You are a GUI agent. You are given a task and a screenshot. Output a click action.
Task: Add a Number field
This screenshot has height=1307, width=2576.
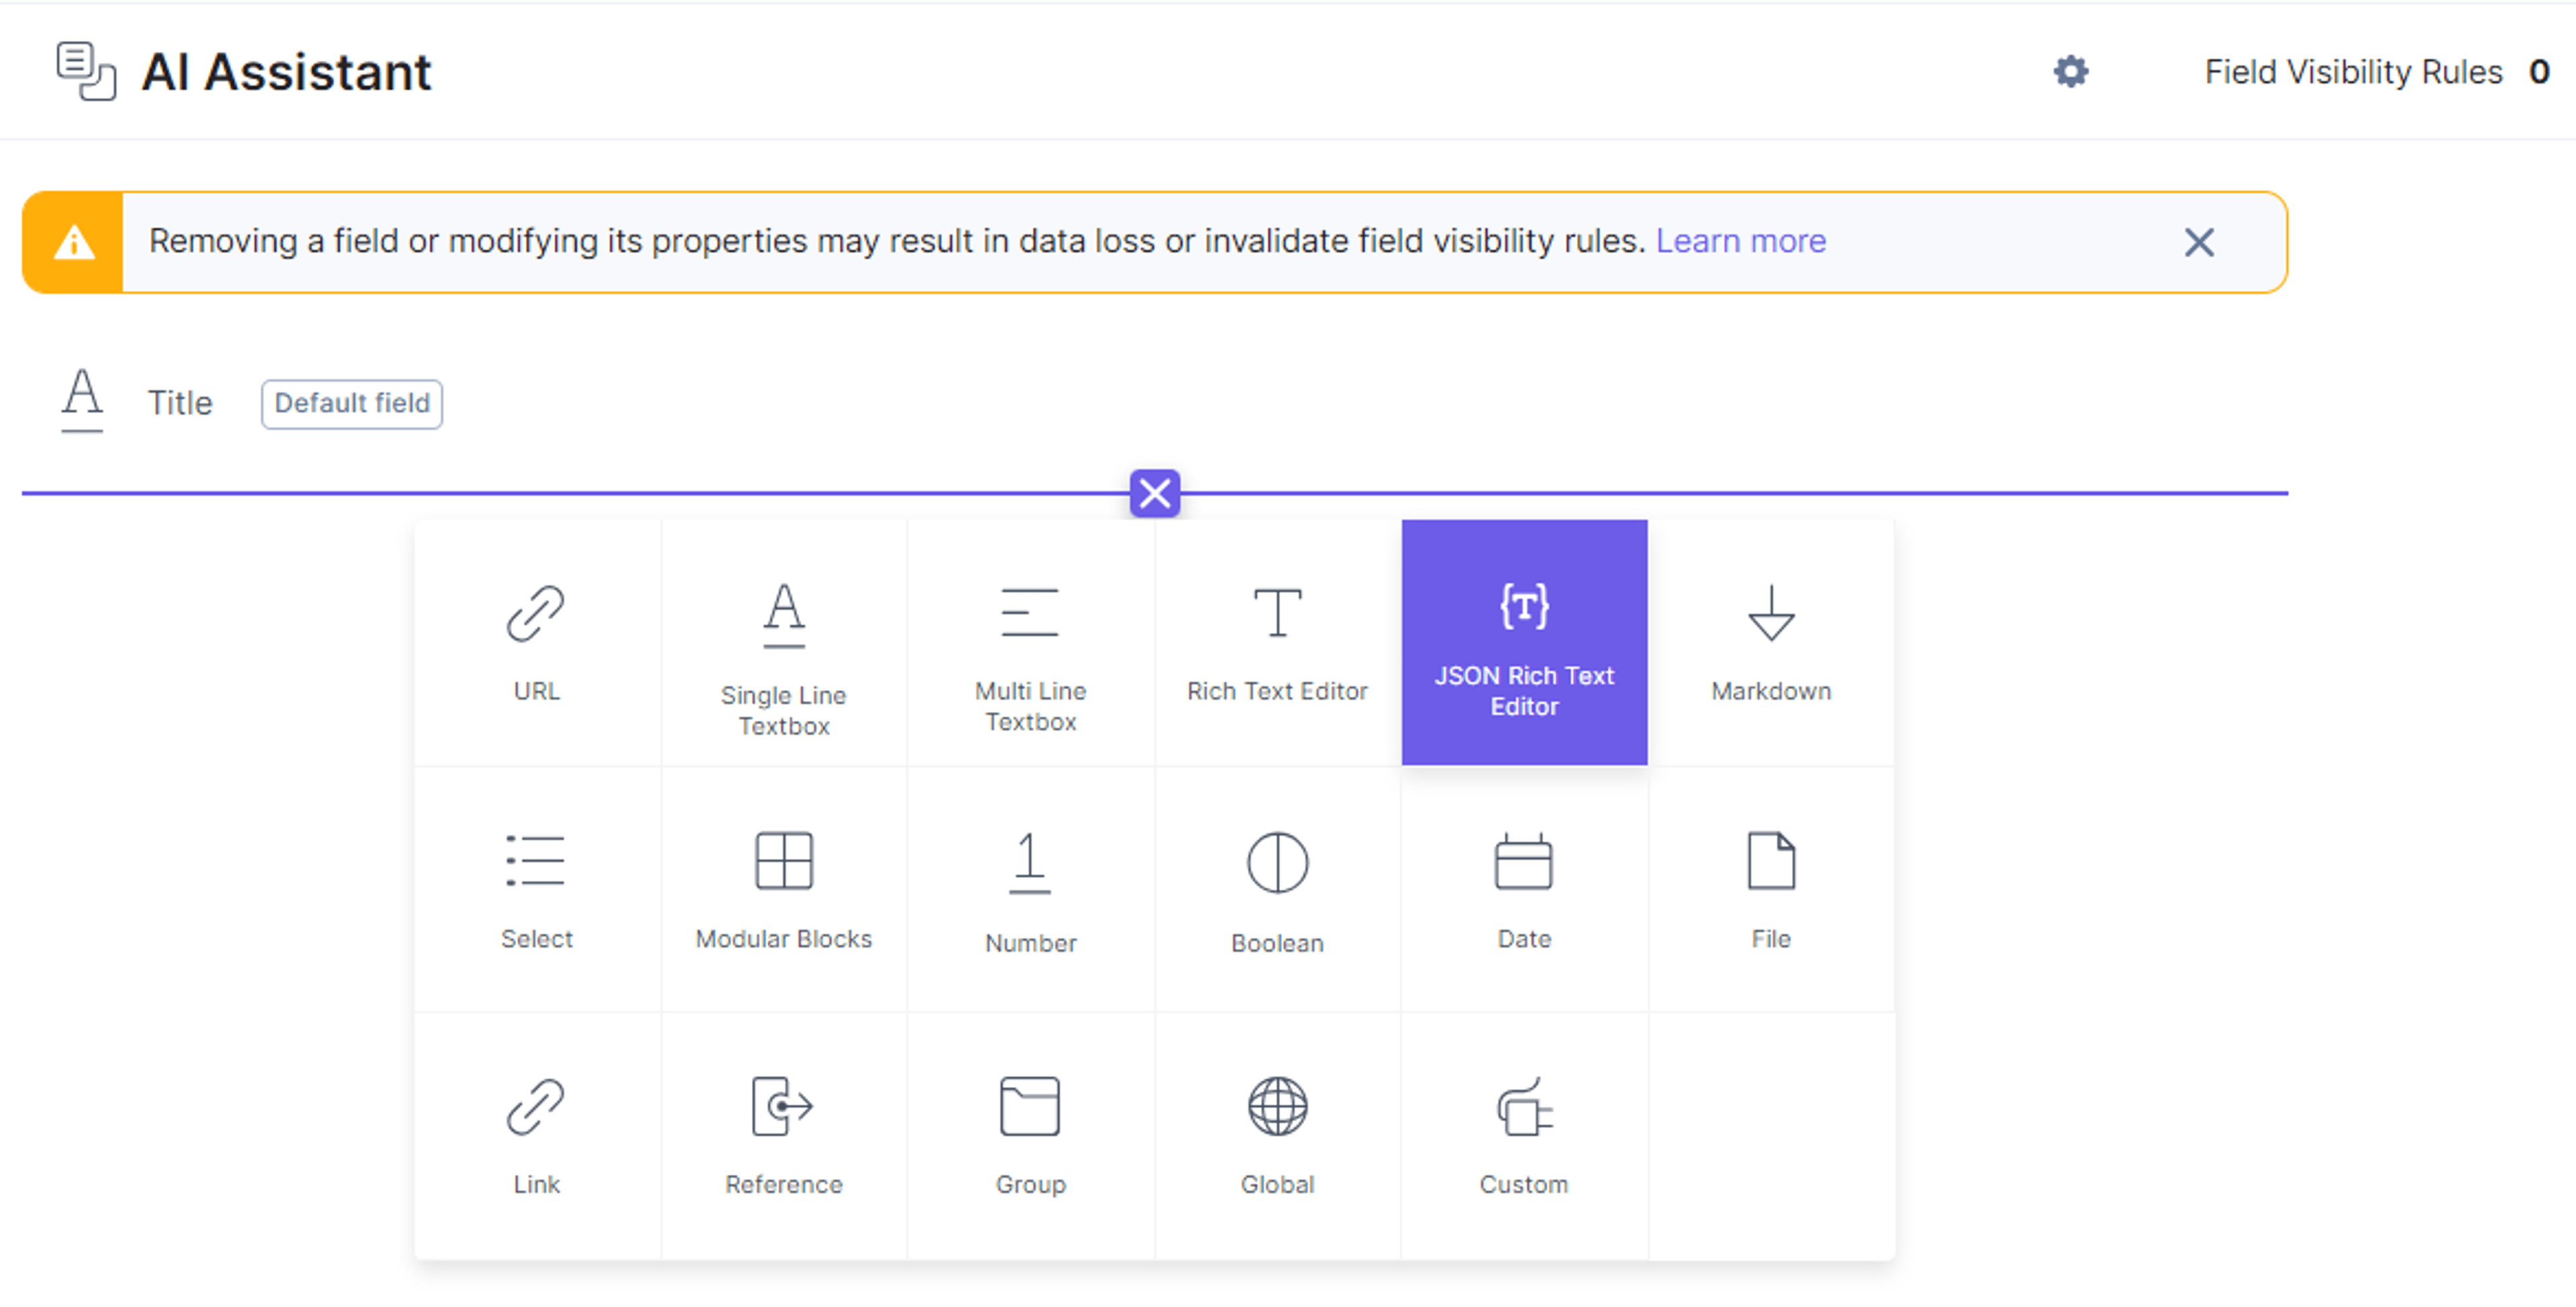tap(1031, 889)
